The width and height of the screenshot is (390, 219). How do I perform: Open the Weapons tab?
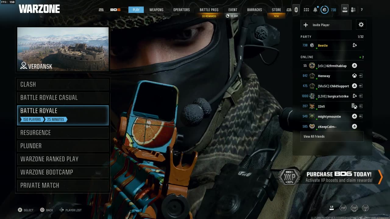[x=156, y=10]
